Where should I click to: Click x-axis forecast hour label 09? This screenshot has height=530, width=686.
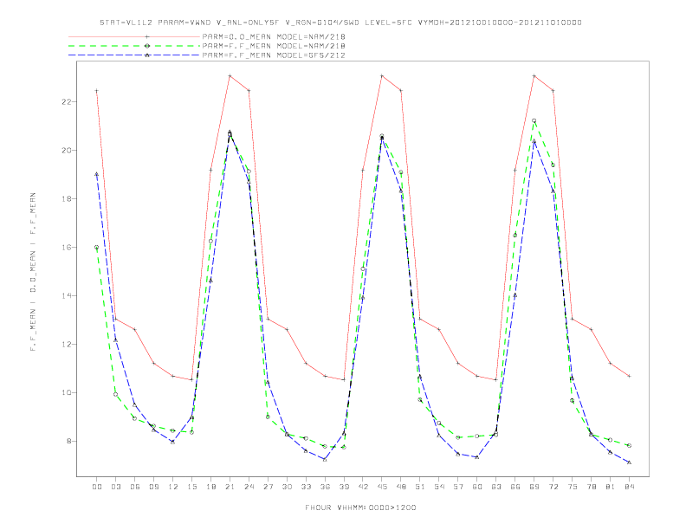pos(153,487)
